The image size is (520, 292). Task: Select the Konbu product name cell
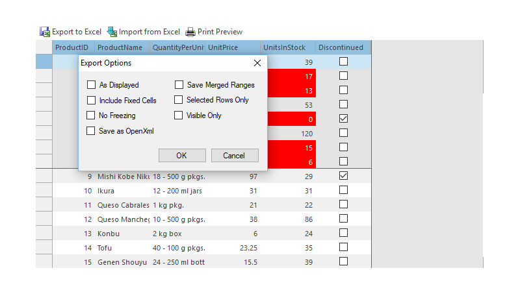pos(122,234)
